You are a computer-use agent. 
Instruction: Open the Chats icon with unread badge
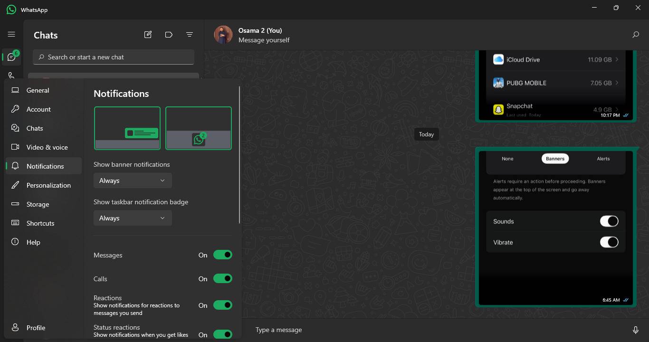[x=12, y=57]
